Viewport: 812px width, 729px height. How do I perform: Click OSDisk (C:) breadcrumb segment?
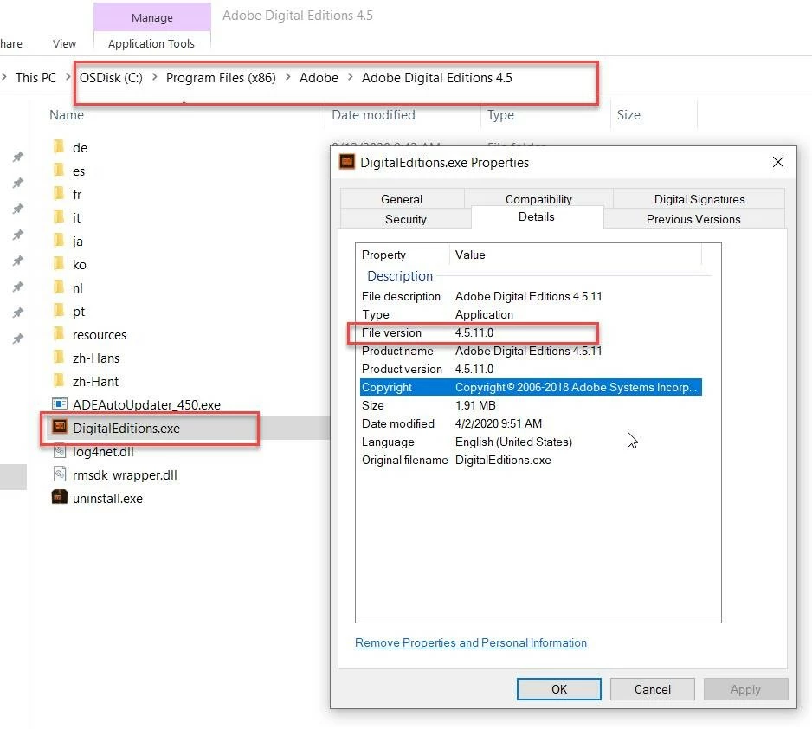pos(111,77)
